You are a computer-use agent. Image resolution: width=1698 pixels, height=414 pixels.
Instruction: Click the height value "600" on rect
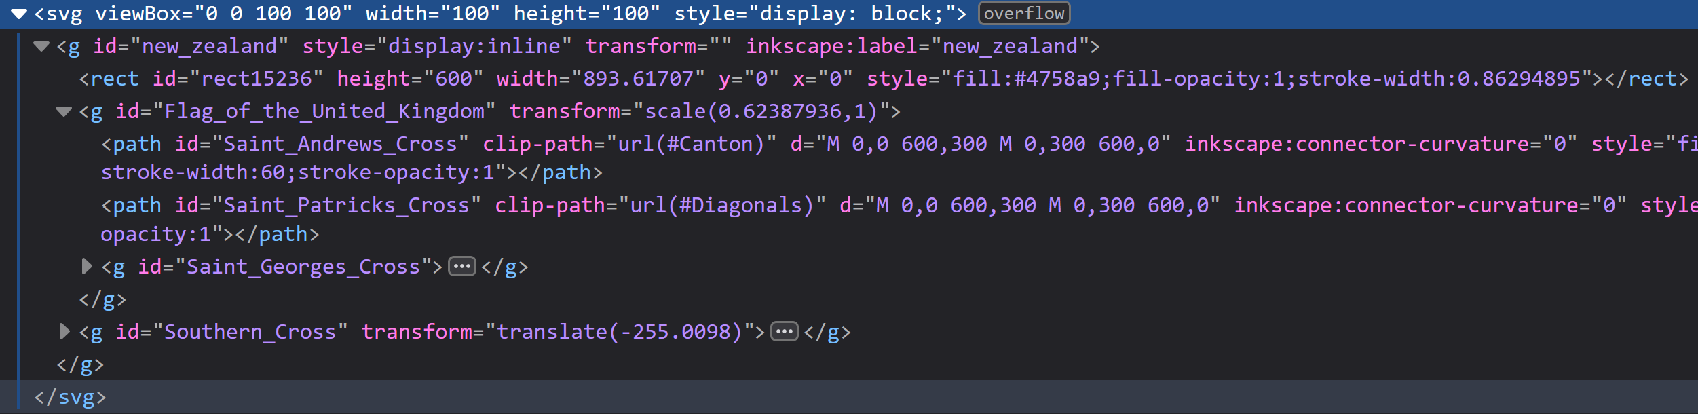click(x=454, y=79)
